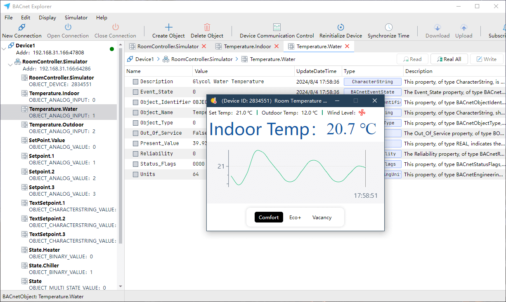
Task: Open the Display menu
Action: [x=47, y=18]
